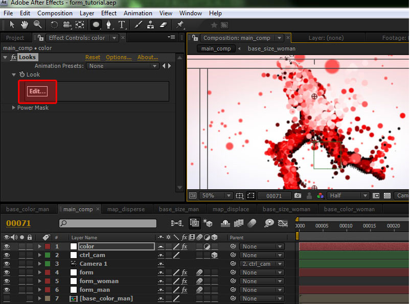Toggle the fx switch on form layer

(x=185, y=272)
